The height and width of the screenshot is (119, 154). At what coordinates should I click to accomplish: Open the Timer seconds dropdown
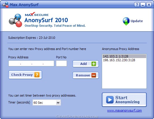(x=58, y=103)
